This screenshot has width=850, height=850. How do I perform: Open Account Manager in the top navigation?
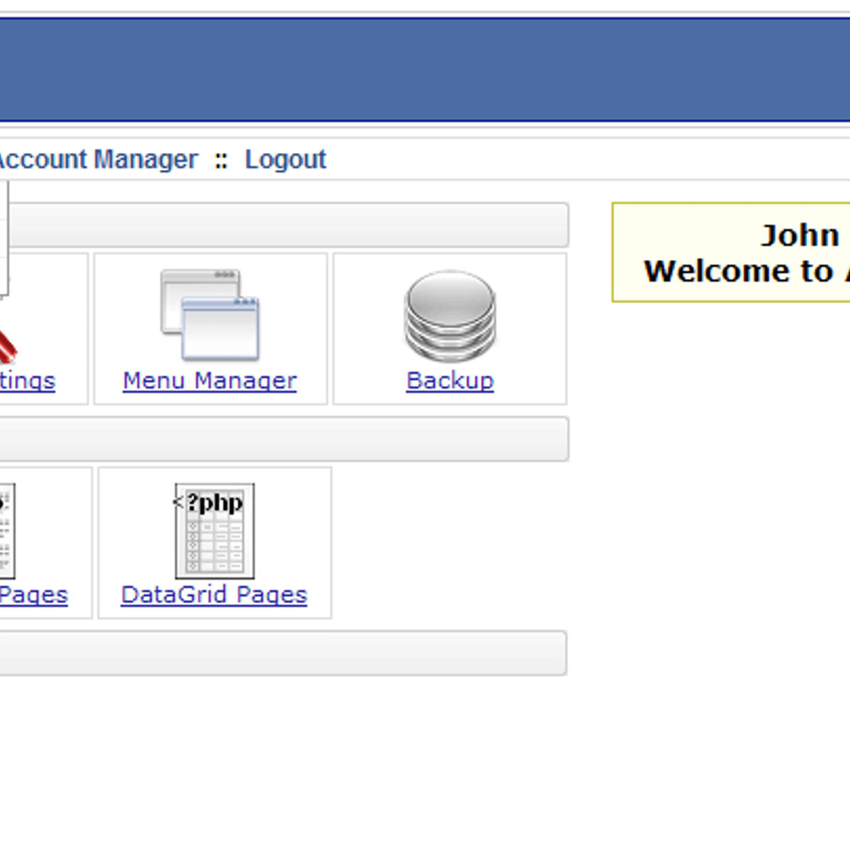98,160
